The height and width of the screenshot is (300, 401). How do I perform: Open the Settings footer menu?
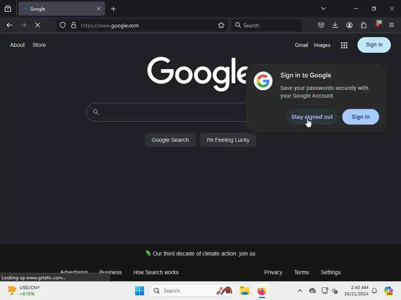pyautogui.click(x=331, y=272)
